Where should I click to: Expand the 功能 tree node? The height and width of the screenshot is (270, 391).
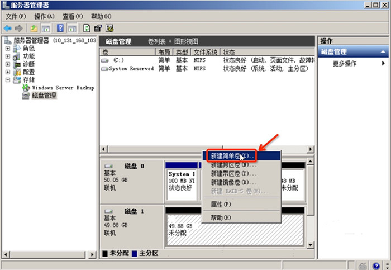[x=8, y=56]
